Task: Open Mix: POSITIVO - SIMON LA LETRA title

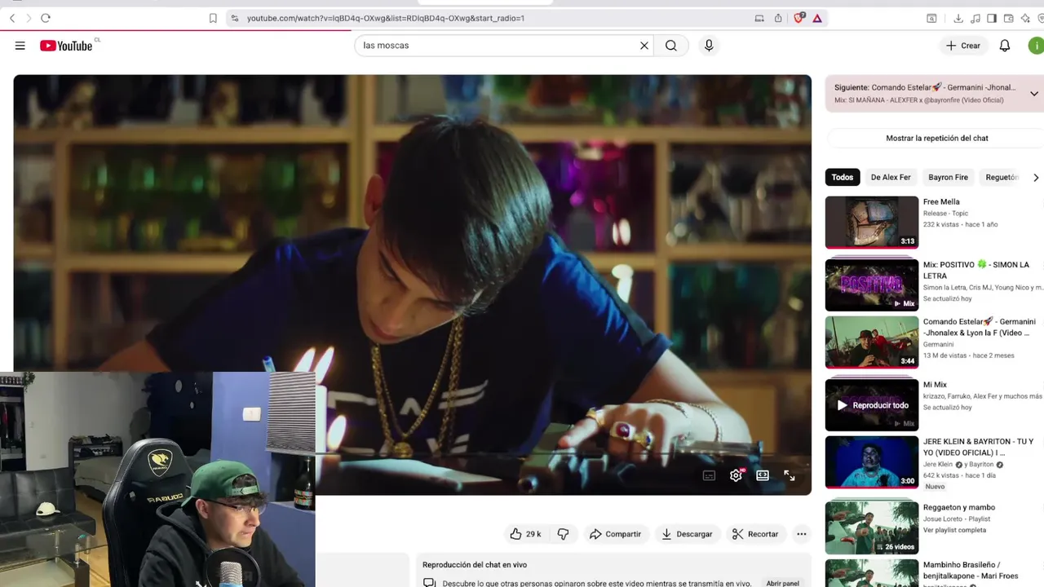Action: (x=976, y=270)
